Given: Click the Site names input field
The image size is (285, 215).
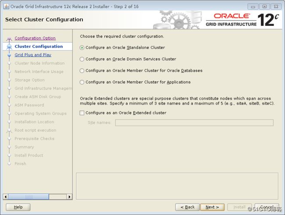Looking at the screenshot, I should 194,123.
